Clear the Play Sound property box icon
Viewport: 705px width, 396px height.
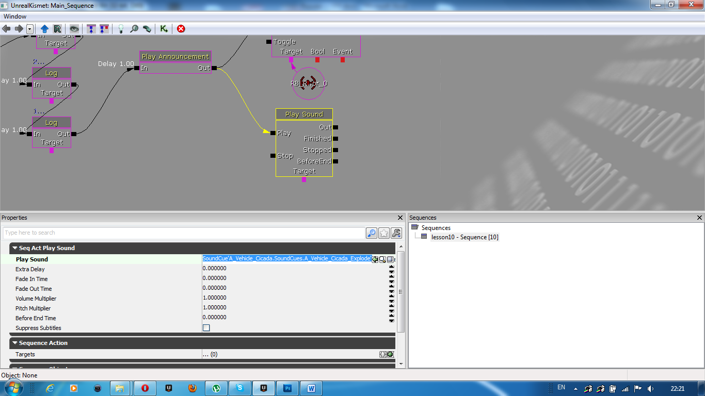(x=391, y=259)
